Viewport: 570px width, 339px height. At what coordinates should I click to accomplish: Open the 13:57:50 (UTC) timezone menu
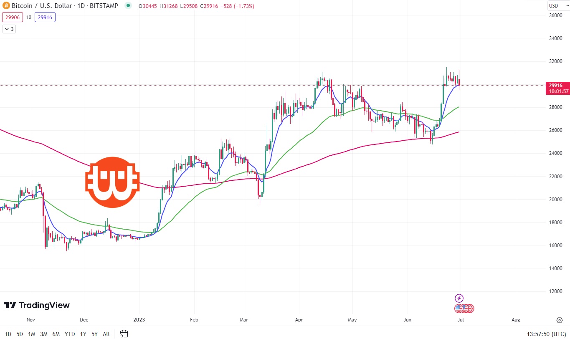(x=547, y=334)
